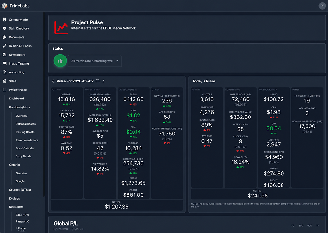Open Image Tagging in the sidebar

19,64
